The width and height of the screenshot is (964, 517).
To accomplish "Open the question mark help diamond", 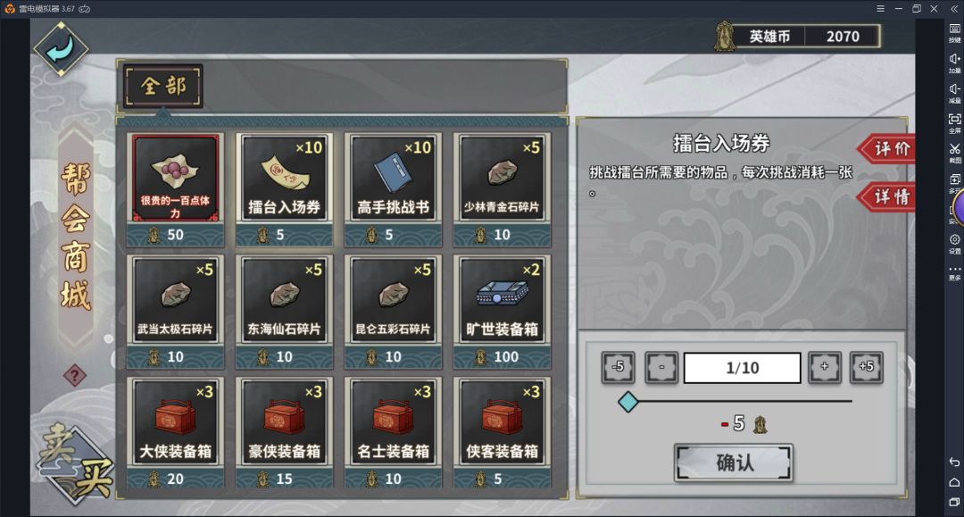I will pyautogui.click(x=75, y=375).
